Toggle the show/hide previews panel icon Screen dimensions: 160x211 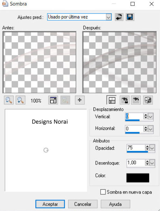(112, 100)
